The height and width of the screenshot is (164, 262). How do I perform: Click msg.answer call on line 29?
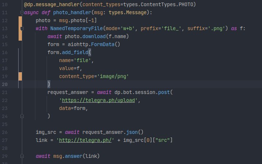(x=68, y=156)
